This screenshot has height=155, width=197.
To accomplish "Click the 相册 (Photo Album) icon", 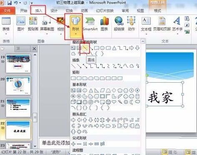I will [x=61, y=21].
